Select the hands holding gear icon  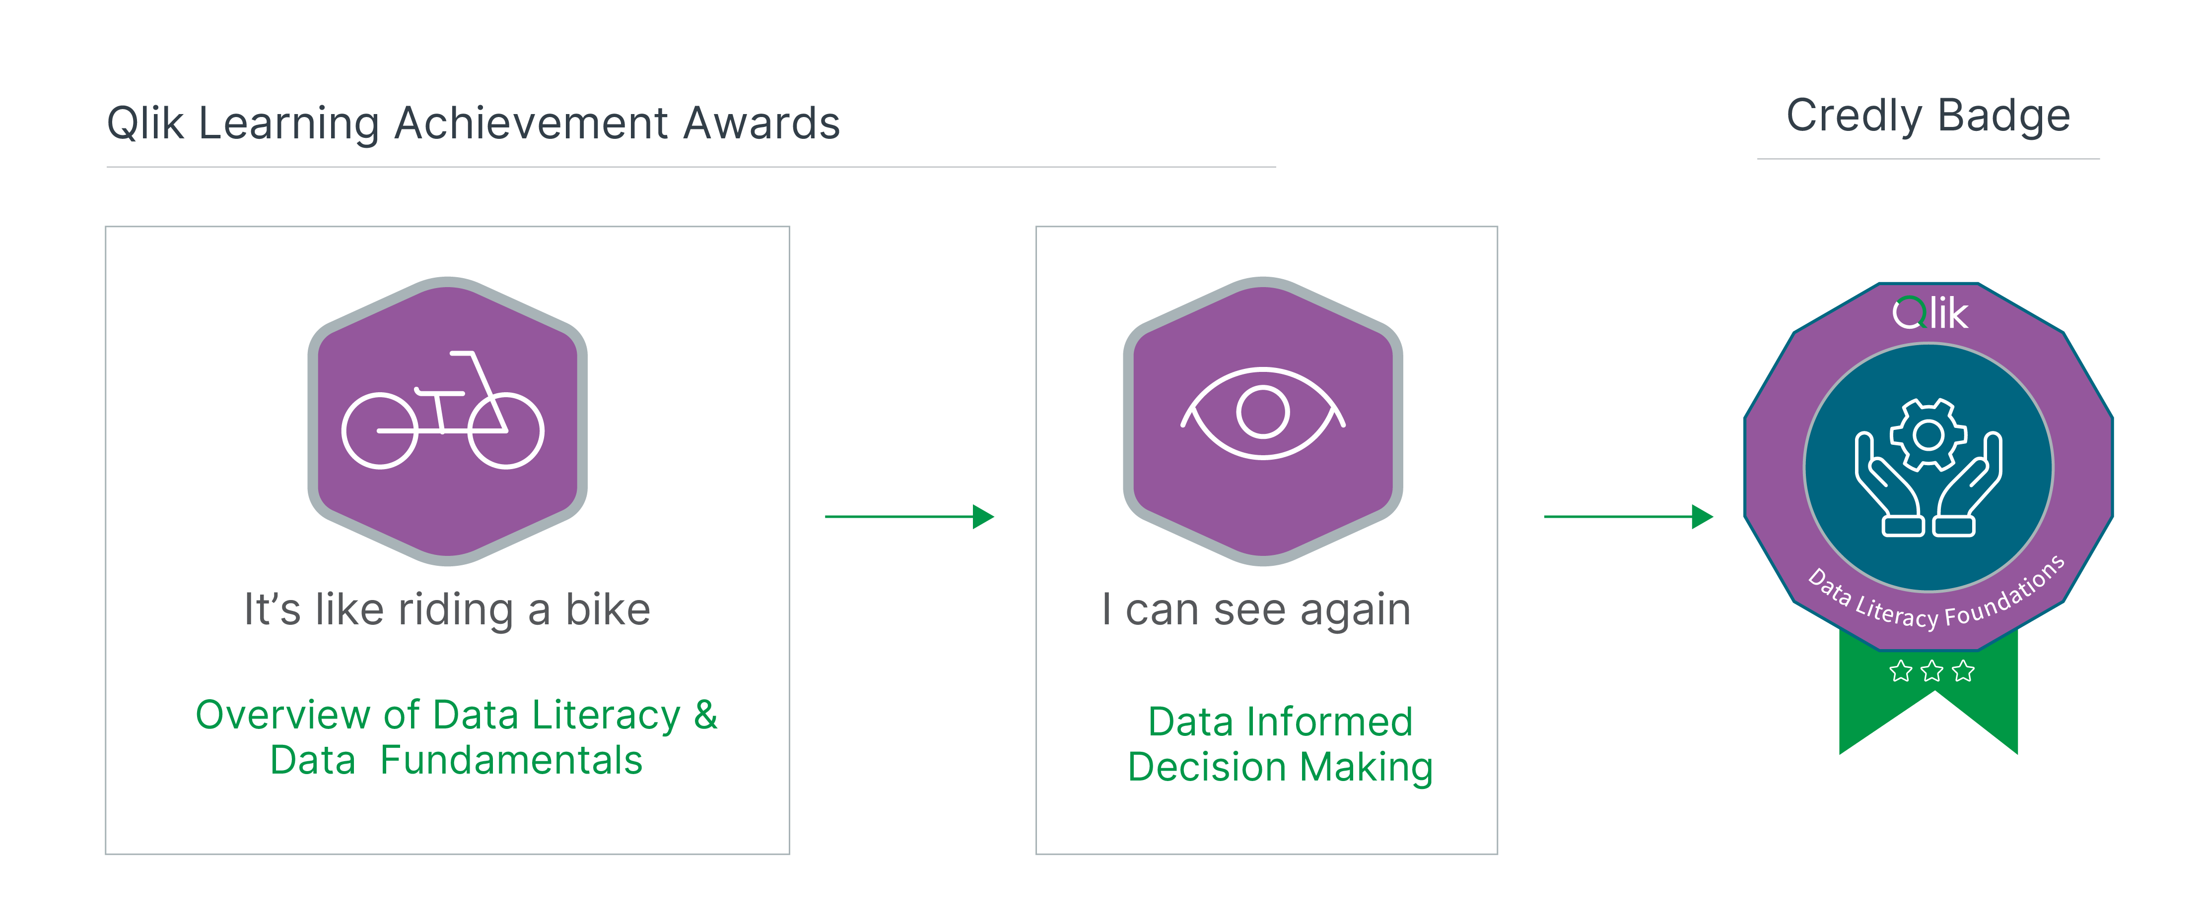click(x=1928, y=468)
